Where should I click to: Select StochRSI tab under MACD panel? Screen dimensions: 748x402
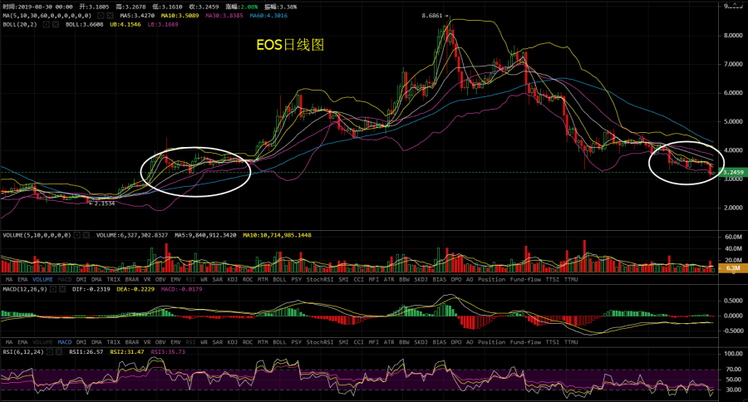[319, 341]
